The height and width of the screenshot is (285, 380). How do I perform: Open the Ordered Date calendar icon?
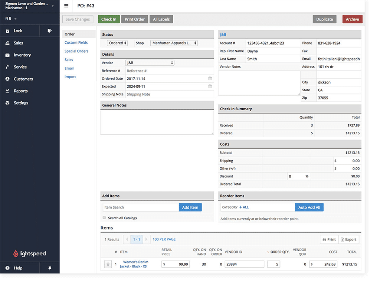[x=210, y=79]
